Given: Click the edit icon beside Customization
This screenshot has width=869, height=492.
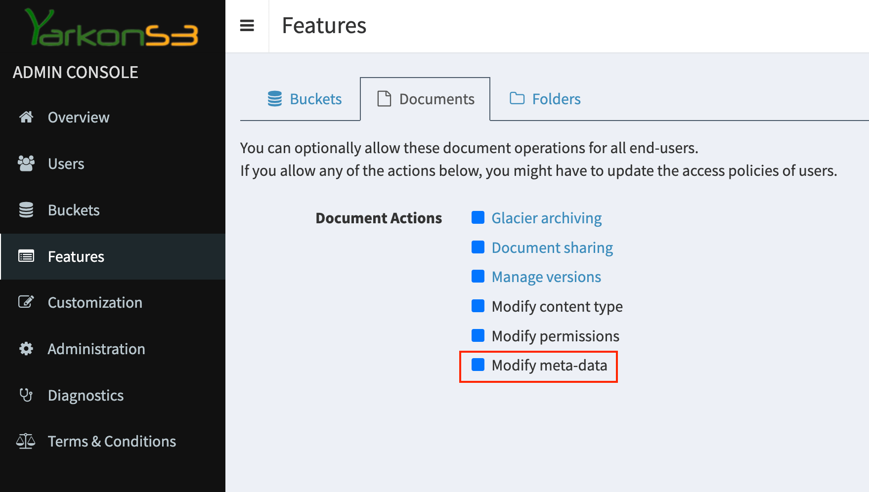Looking at the screenshot, I should [26, 302].
